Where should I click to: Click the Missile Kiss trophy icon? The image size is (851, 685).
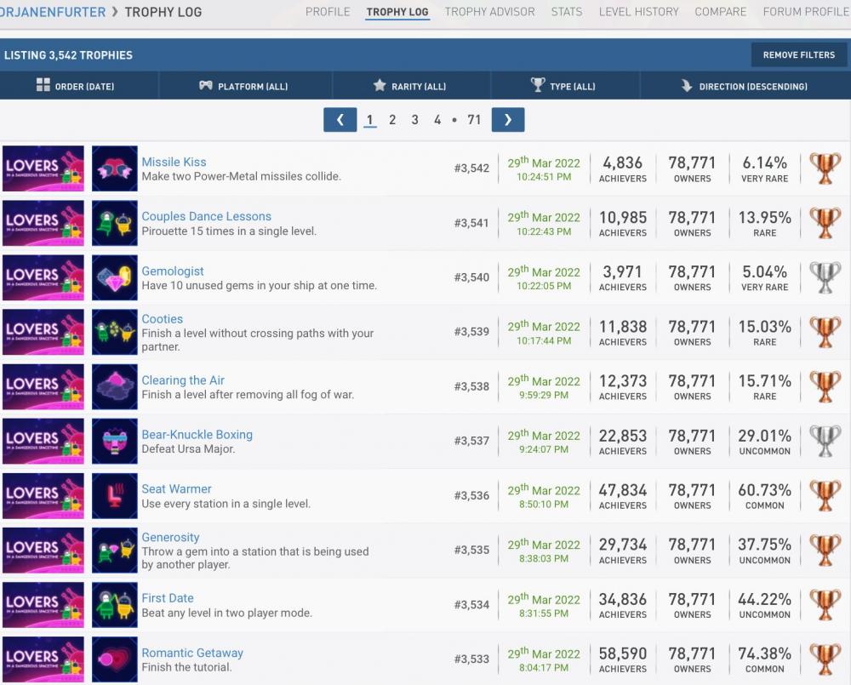pos(114,168)
